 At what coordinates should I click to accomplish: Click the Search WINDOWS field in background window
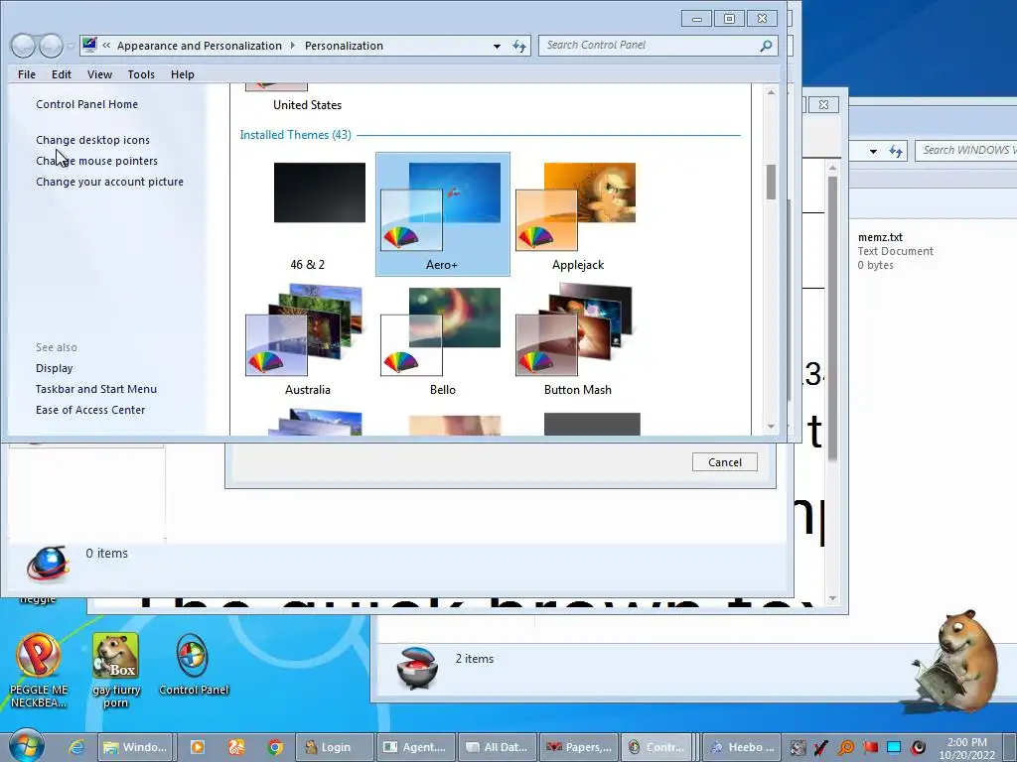tap(966, 151)
